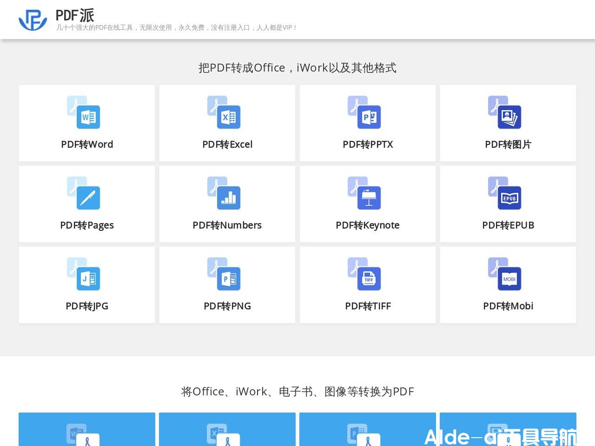Click heading 把PDF转成Office，iWork以及其他格式
This screenshot has width=595, height=446.
297,68
